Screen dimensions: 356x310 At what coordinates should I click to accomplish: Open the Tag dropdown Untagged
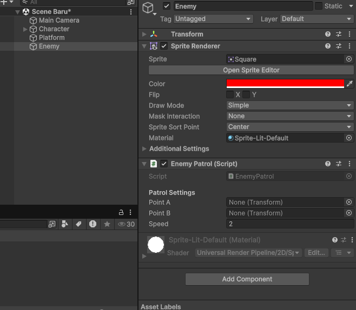coord(213,19)
